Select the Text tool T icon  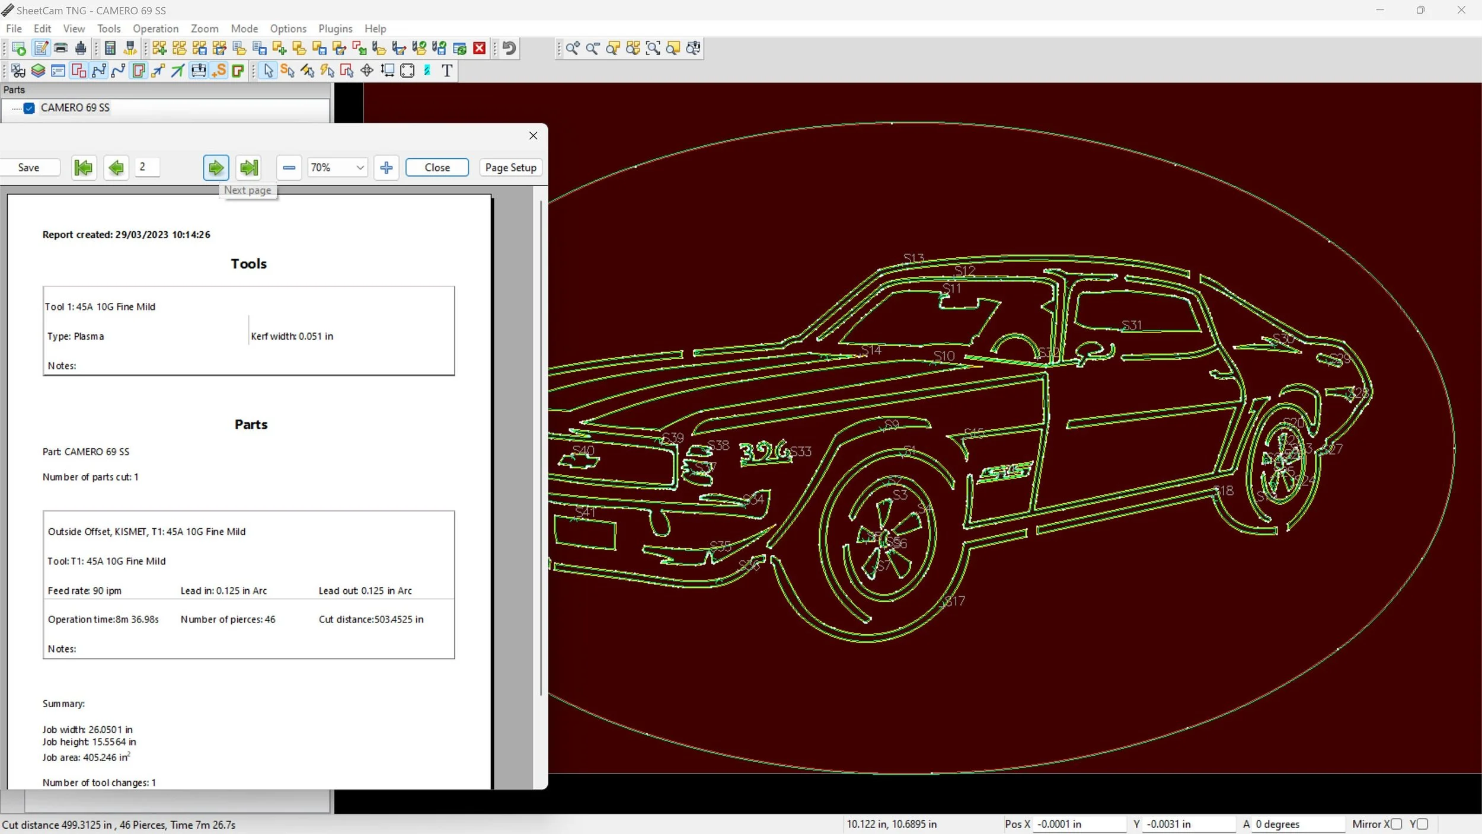coord(447,71)
